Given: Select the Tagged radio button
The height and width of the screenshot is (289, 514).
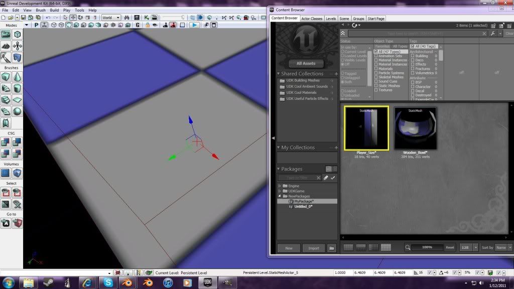Looking at the screenshot, I should coord(342,74).
